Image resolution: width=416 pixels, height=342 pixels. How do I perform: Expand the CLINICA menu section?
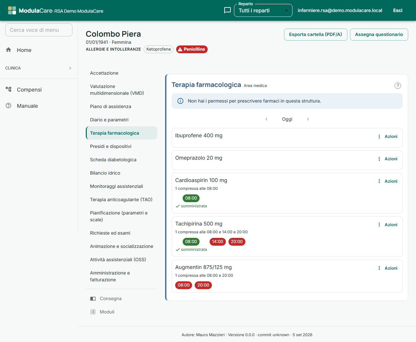[x=39, y=68]
